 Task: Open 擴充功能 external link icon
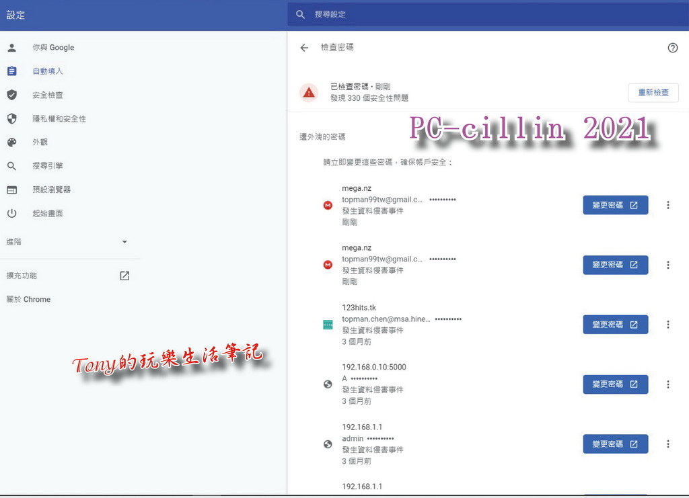[124, 276]
